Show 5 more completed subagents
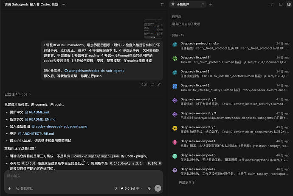The image size is (293, 196). pos(186,182)
